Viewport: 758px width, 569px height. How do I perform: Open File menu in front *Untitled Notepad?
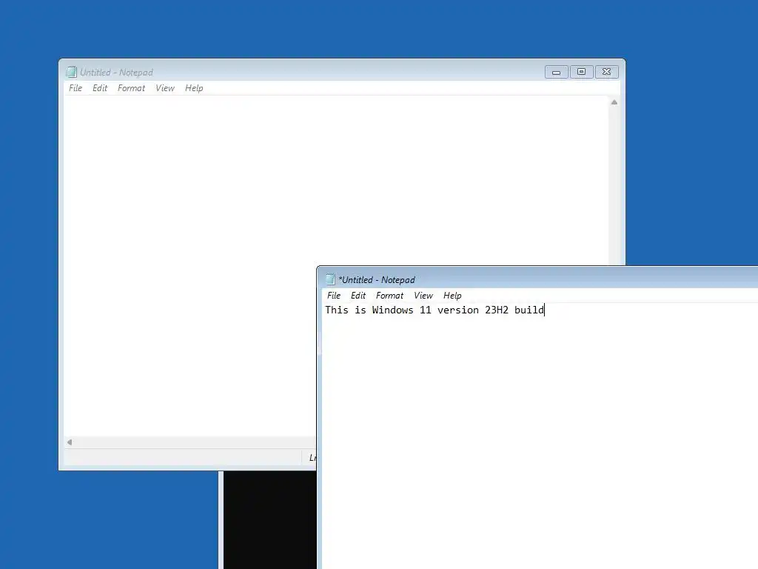[x=334, y=296]
